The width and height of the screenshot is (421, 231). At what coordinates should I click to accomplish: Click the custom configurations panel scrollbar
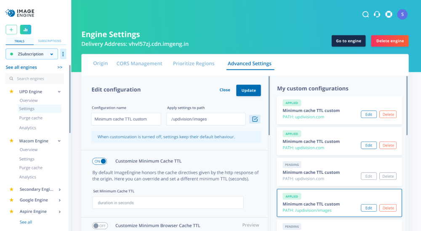[x=407, y=106]
